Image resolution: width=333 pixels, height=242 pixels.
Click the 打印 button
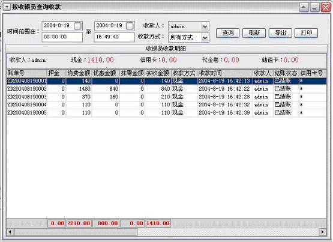tap(306, 33)
